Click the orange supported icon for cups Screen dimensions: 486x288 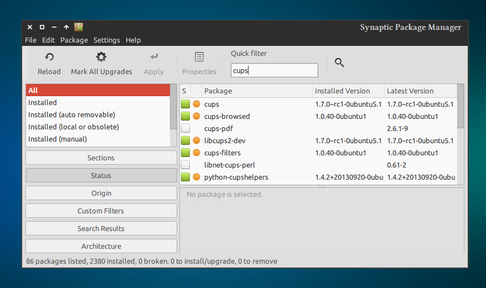(197, 104)
